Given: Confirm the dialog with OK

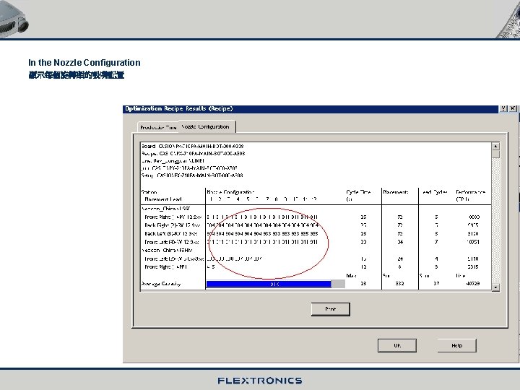Looking at the screenshot, I should (397, 345).
